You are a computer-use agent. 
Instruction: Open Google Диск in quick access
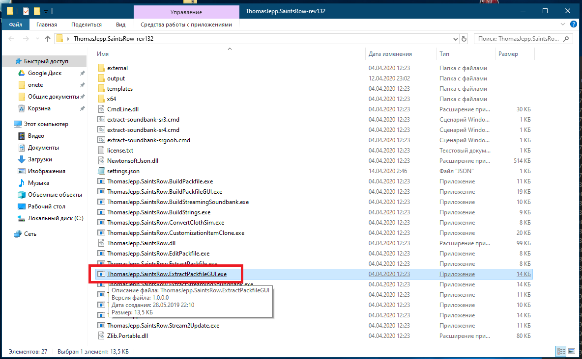point(45,73)
